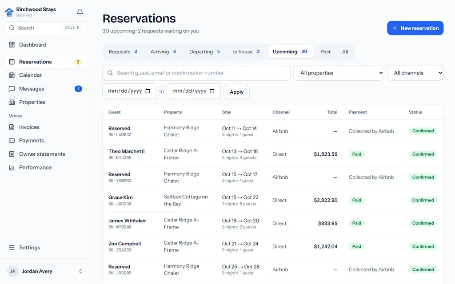Image resolution: width=455 pixels, height=284 pixels.
Task: Click the magnifier icon in guest search
Action: [x=110, y=73]
